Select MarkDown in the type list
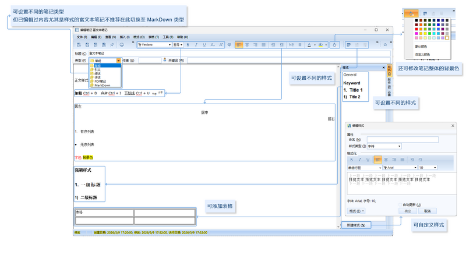Screen dimensions: 466x262 (x=105, y=85)
